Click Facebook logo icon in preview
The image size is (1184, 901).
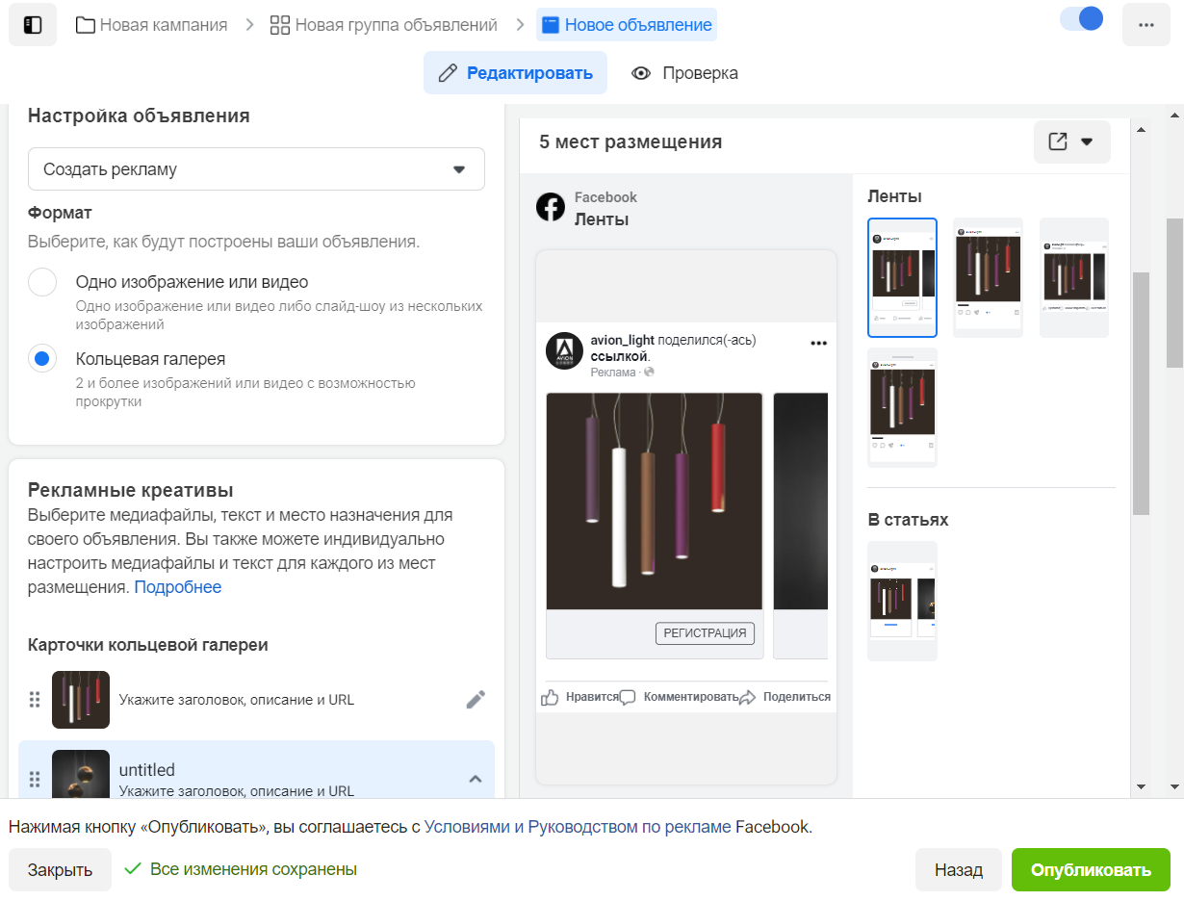point(551,207)
